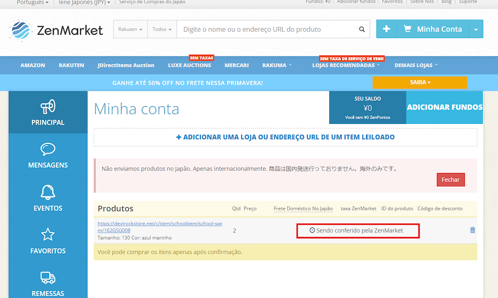Expand the RAKUMA menu
The width and height of the screenshot is (498, 298).
click(277, 65)
